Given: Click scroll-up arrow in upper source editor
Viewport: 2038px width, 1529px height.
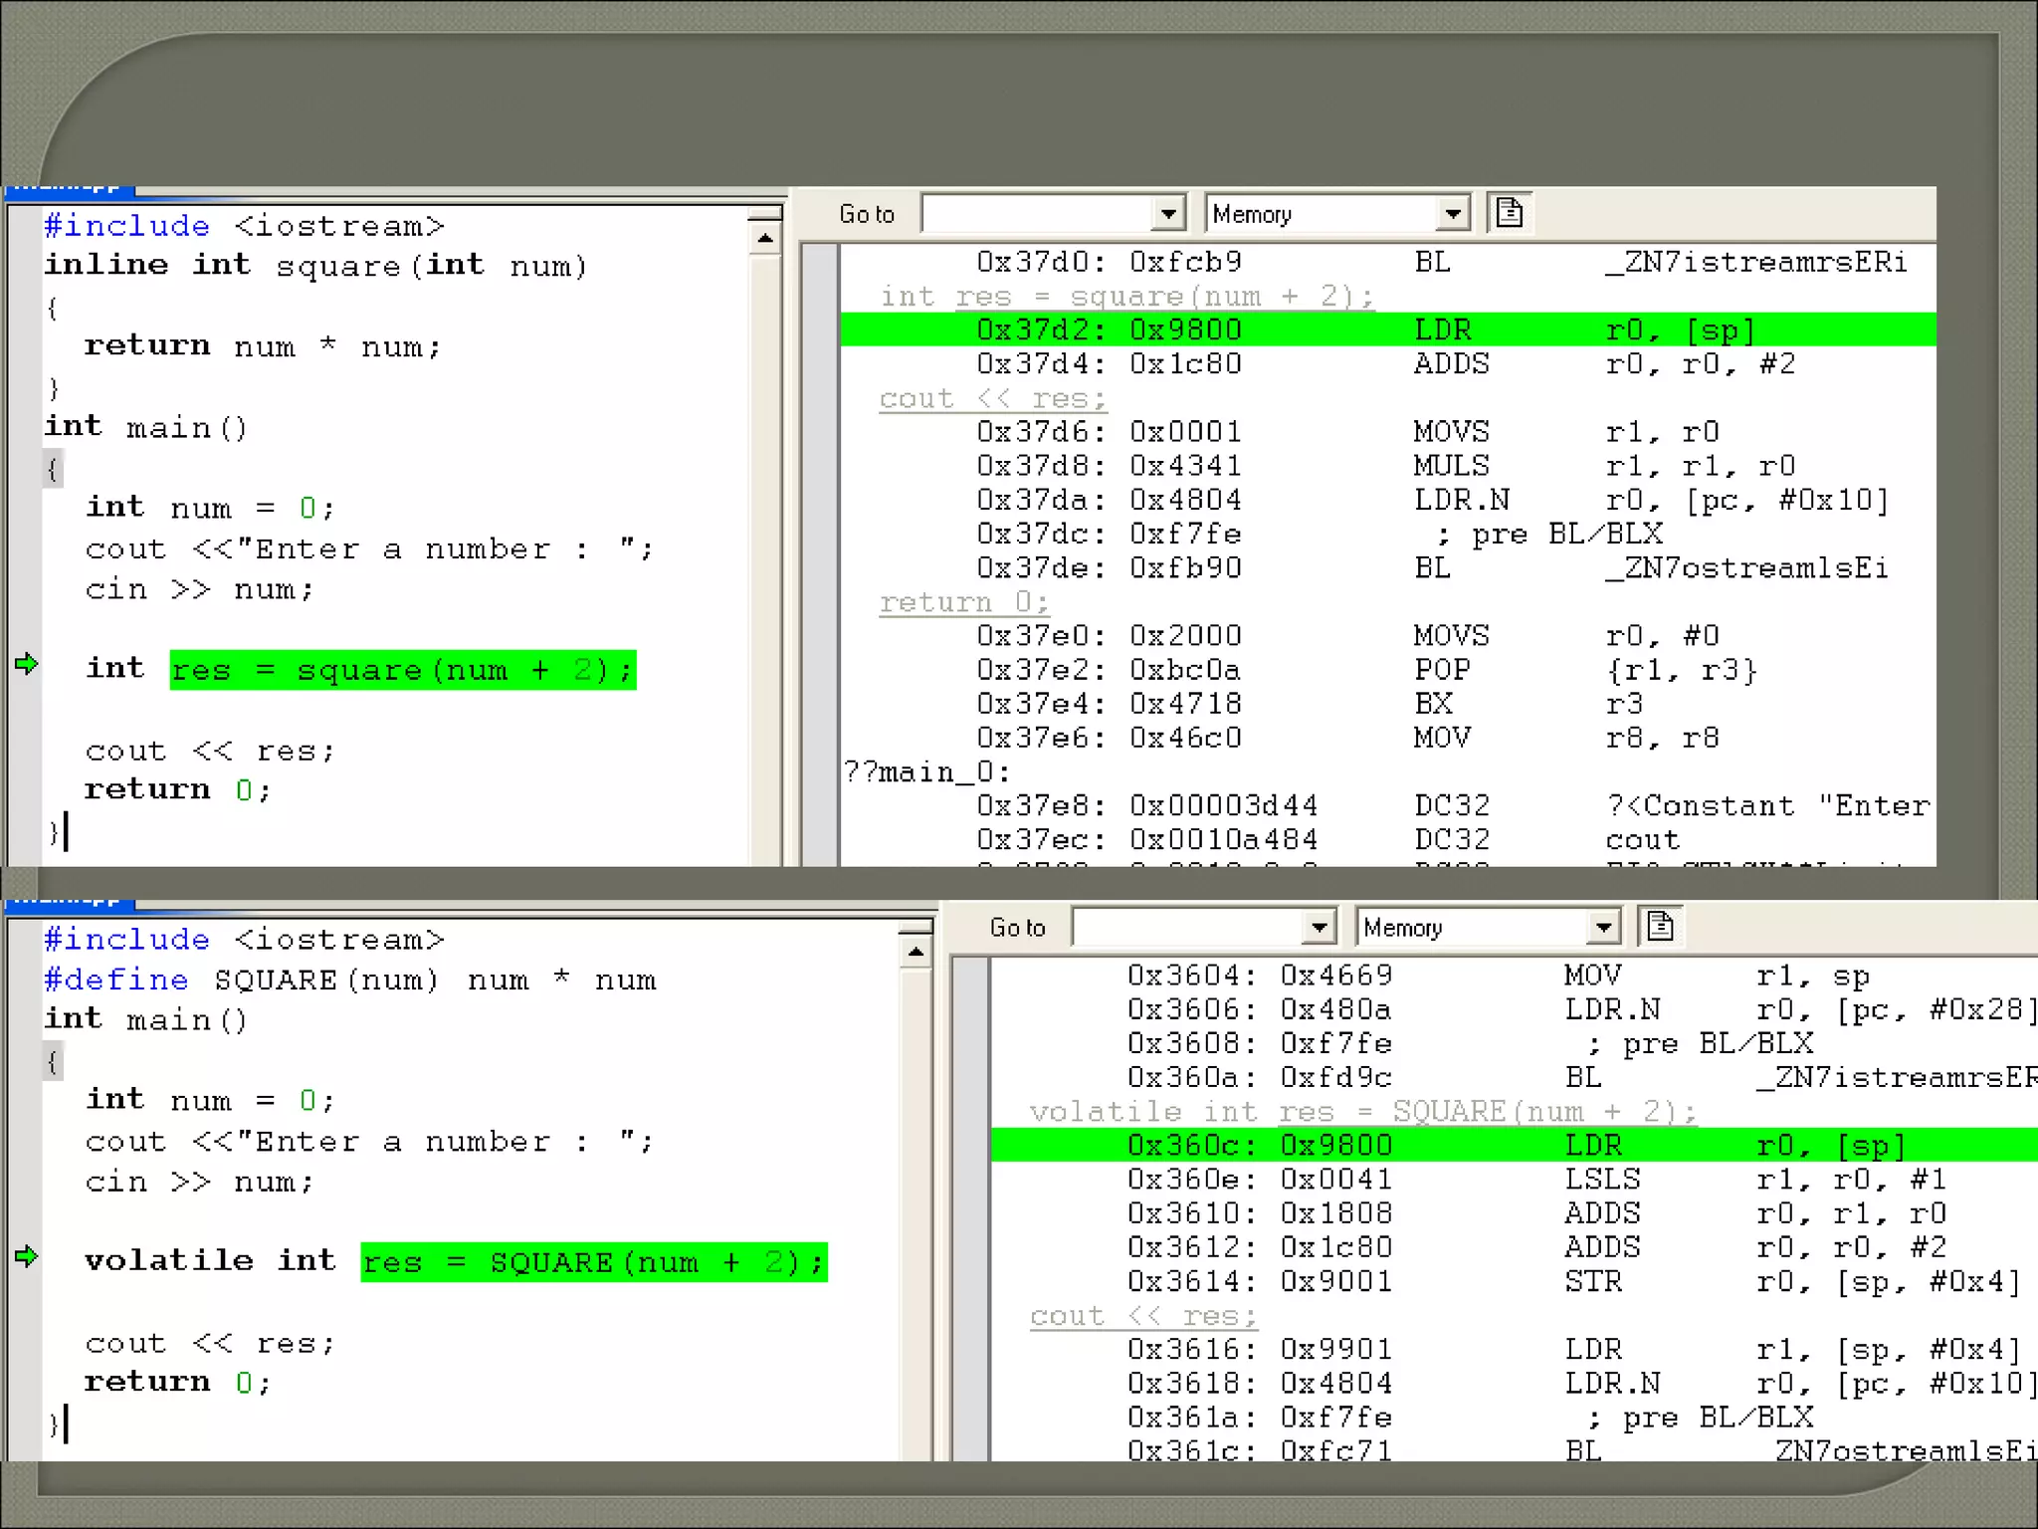Looking at the screenshot, I should [x=764, y=238].
